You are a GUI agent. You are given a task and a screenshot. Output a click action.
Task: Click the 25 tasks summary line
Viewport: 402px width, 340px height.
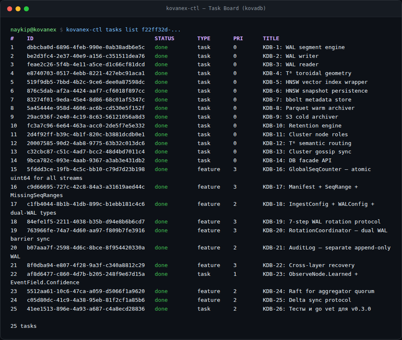pos(23,326)
